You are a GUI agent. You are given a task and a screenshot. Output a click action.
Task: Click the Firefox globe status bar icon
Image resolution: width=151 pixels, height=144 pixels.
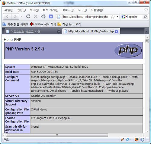click(x=137, y=139)
